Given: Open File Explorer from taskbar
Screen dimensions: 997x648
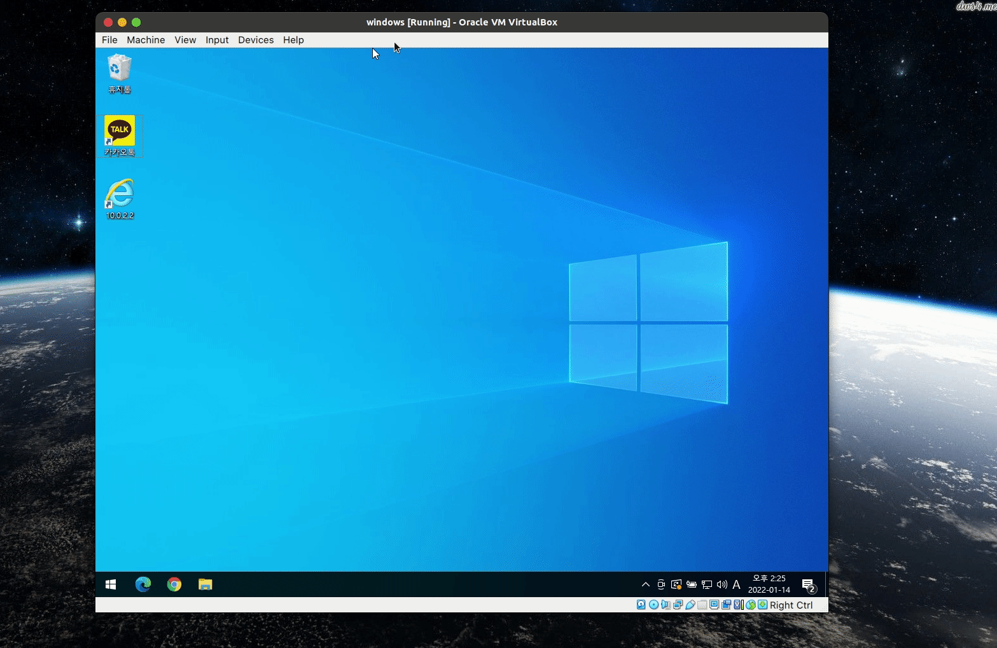Looking at the screenshot, I should point(205,584).
